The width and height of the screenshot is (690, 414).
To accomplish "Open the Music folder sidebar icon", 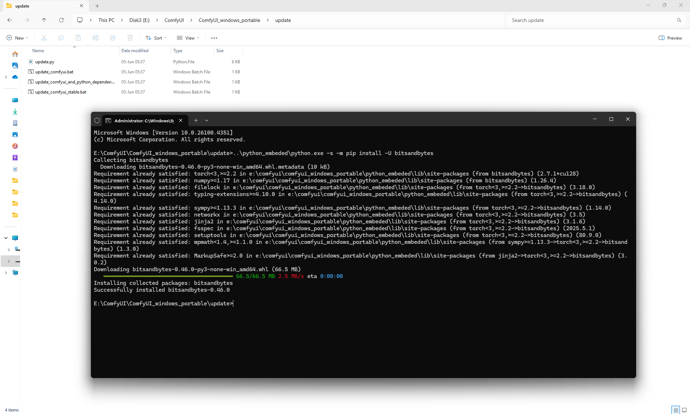I will pos(15,146).
